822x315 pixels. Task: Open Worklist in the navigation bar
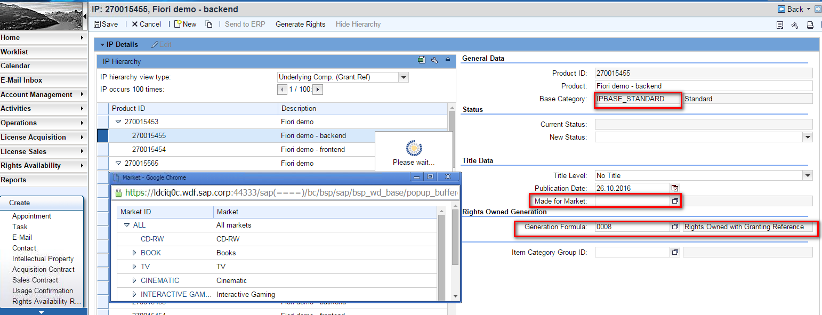[44, 52]
